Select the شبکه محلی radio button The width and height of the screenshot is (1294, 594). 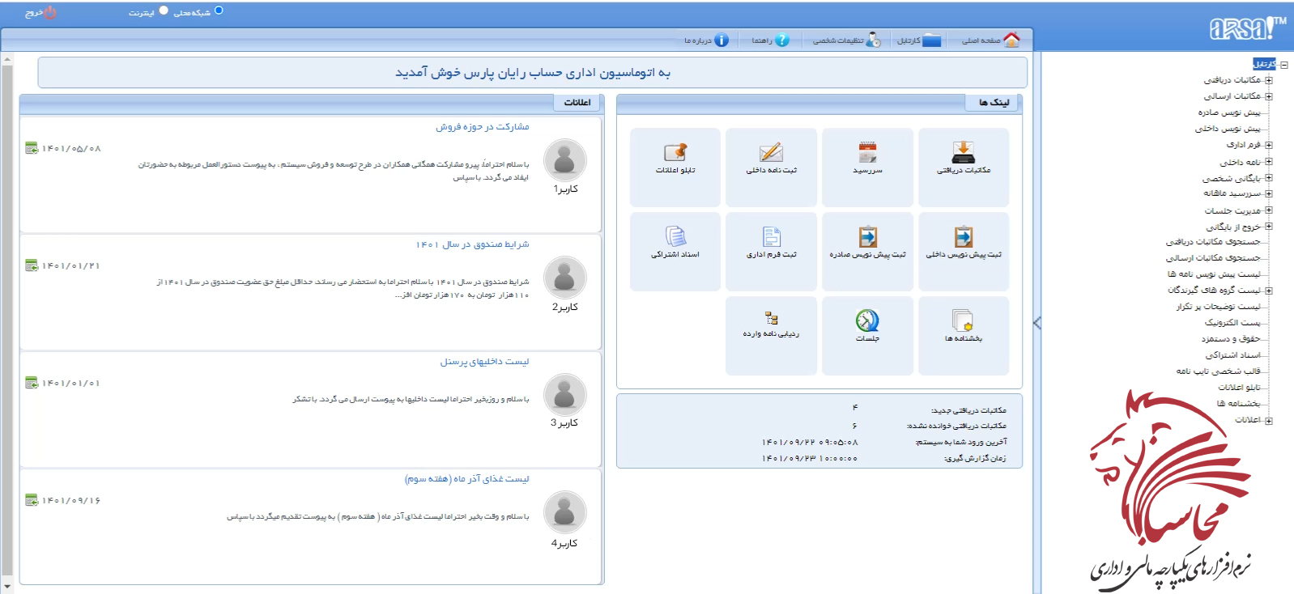click(219, 11)
